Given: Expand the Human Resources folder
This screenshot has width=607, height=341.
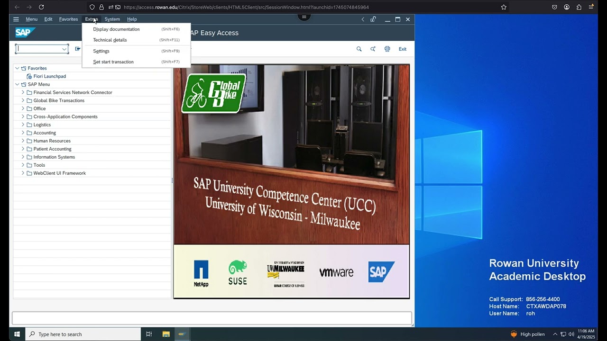Looking at the screenshot, I should click(23, 141).
